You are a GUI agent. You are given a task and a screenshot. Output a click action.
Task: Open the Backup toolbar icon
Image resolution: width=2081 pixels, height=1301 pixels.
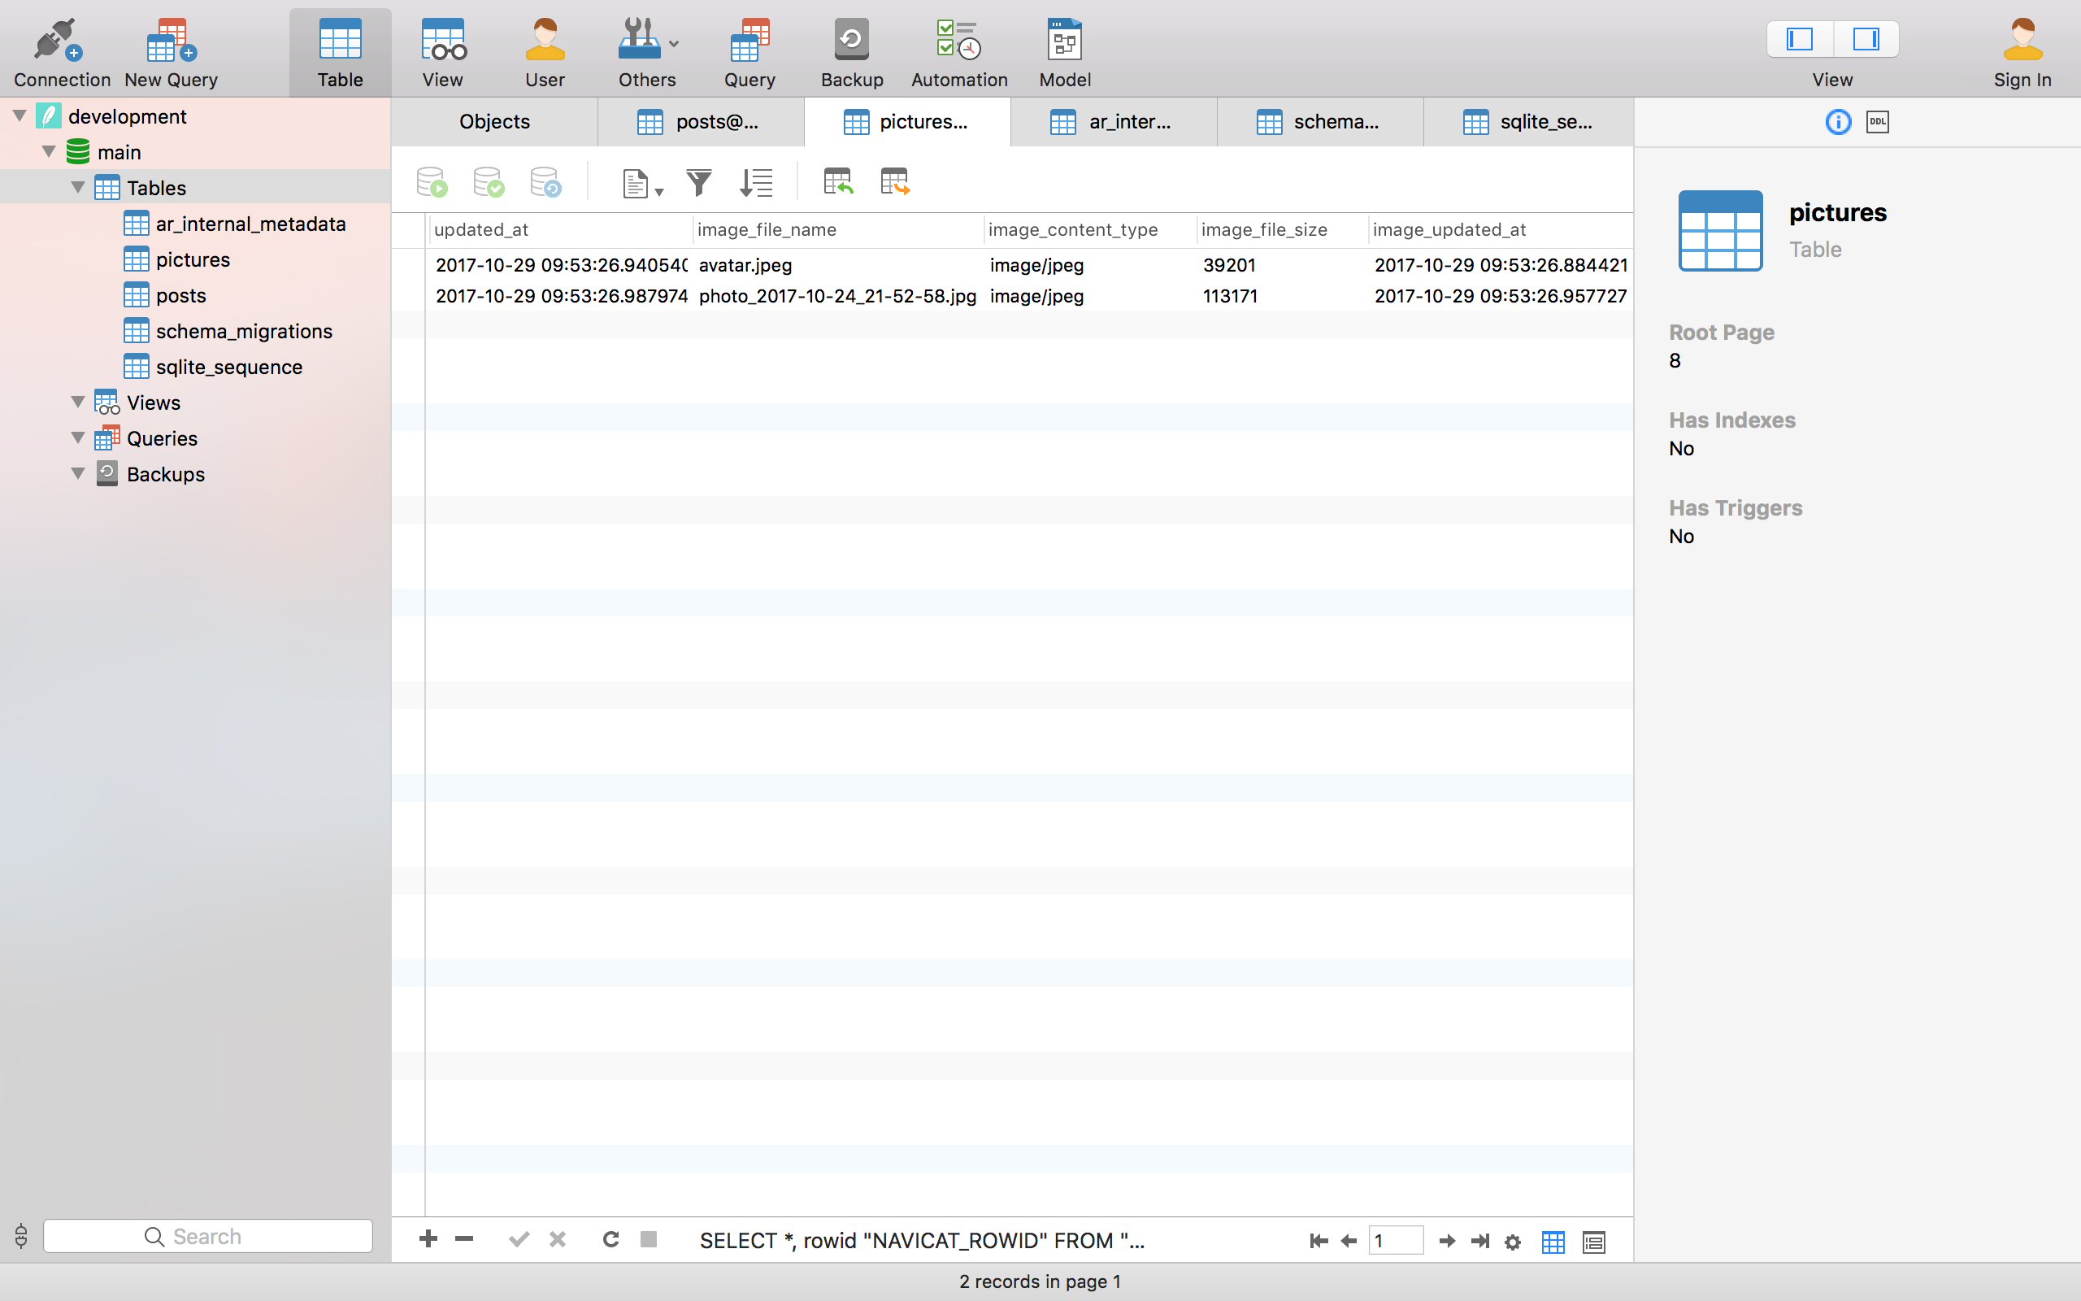click(851, 51)
